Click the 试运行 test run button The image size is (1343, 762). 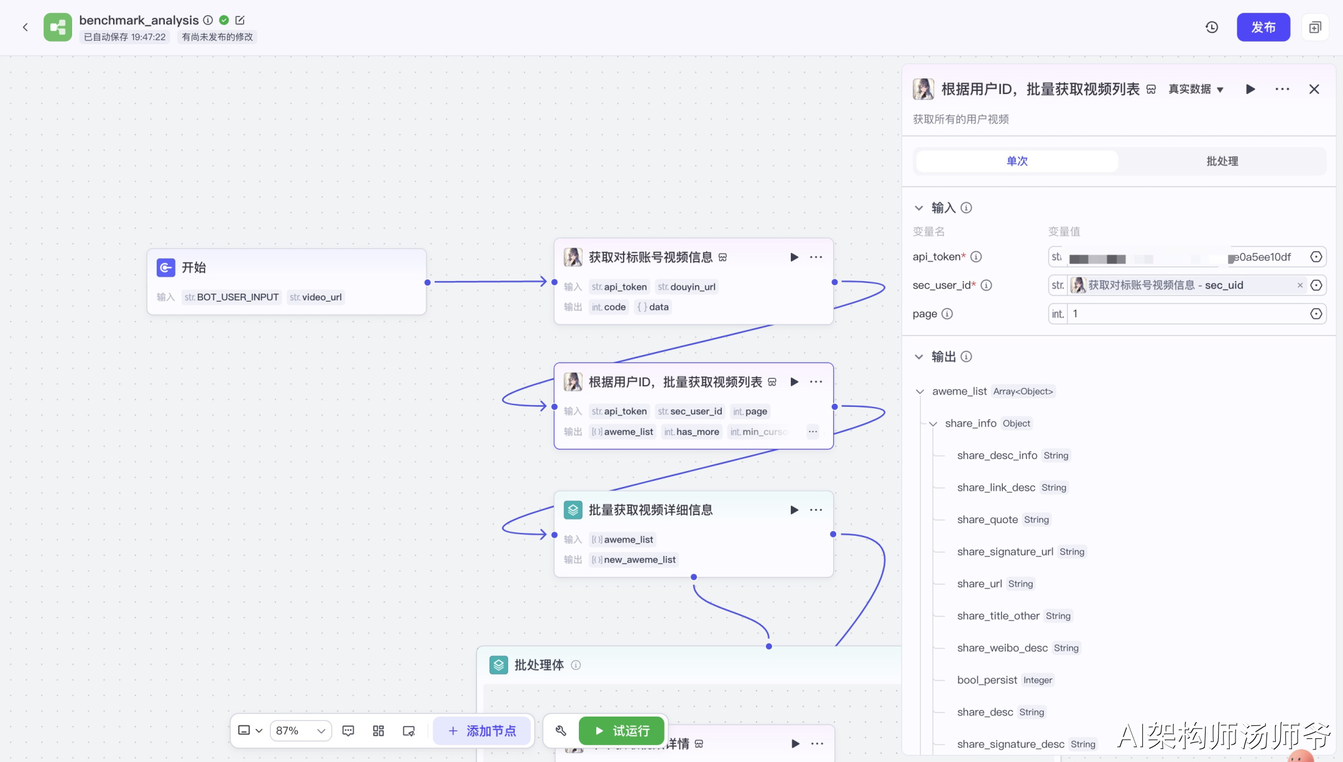pos(622,731)
